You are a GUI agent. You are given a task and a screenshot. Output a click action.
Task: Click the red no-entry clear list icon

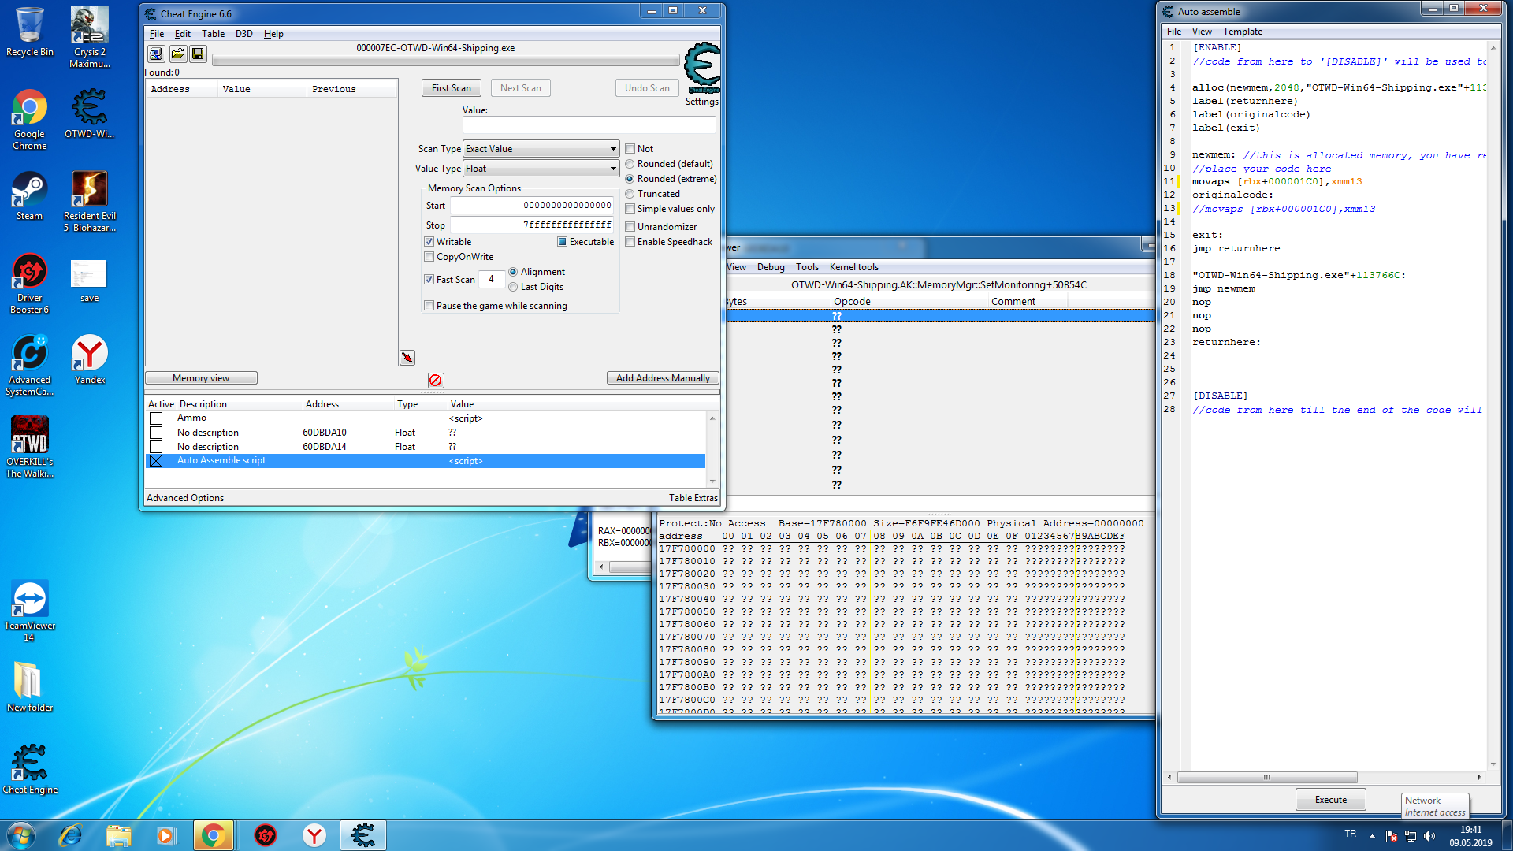[436, 381]
